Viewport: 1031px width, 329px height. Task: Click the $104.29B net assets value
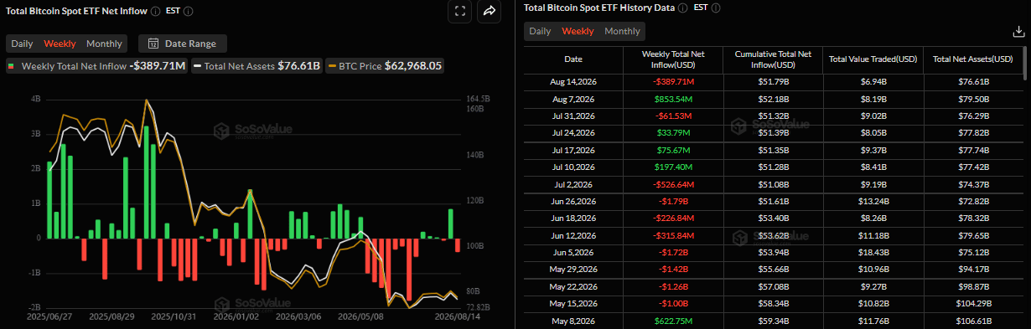click(x=972, y=303)
